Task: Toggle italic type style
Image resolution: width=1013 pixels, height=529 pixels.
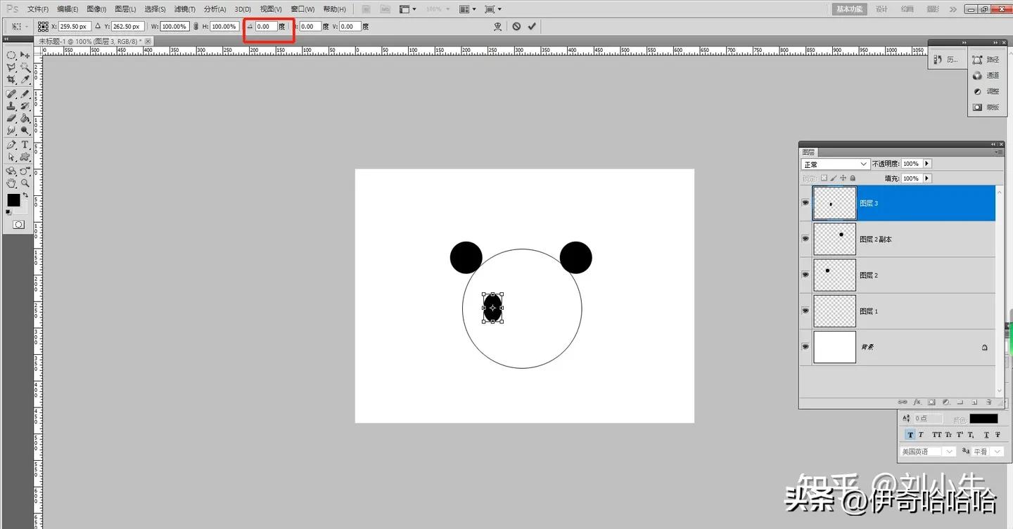Action: (920, 434)
